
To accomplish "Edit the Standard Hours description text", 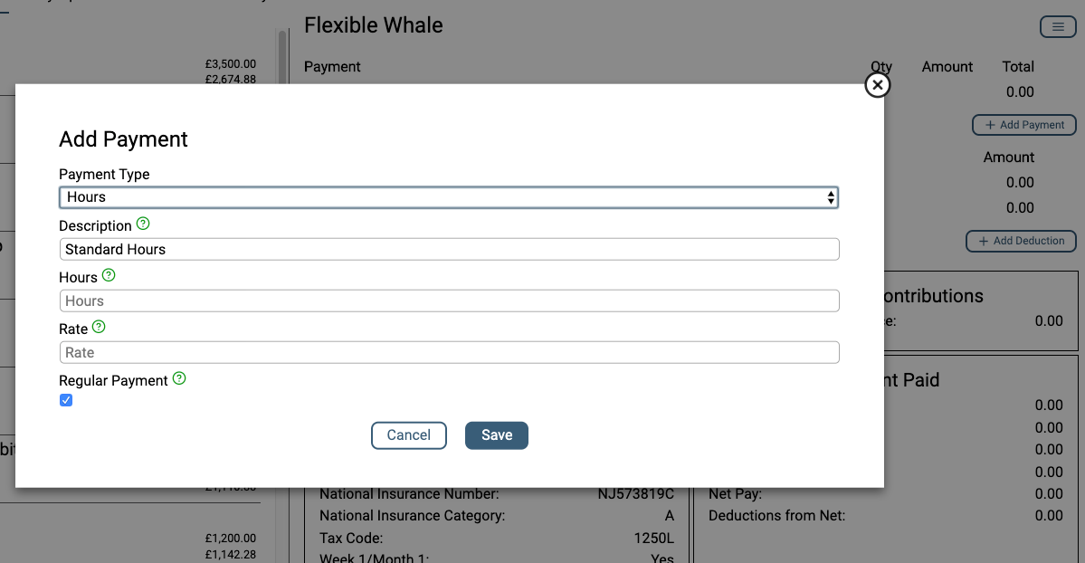I will [450, 249].
